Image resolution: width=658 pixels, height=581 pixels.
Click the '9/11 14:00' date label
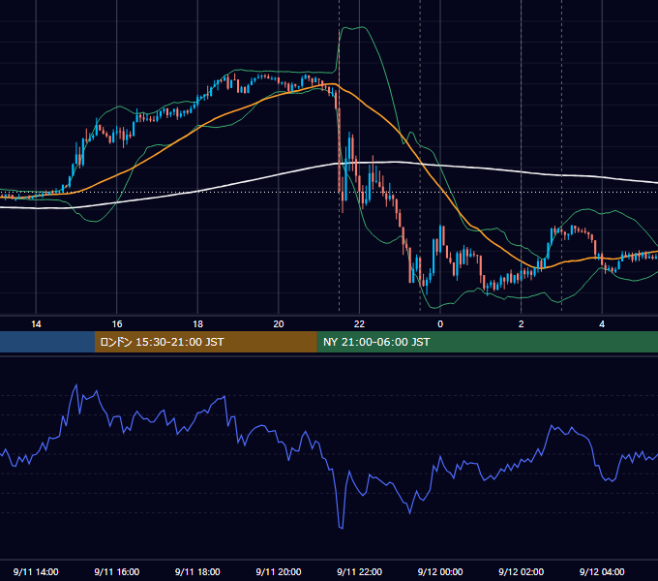[x=36, y=571]
